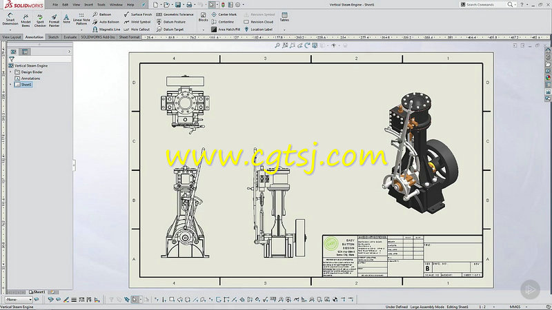Viewport: 552px width, 310px height.
Task: Select Annotations in the feature tree
Action: (x=28, y=79)
